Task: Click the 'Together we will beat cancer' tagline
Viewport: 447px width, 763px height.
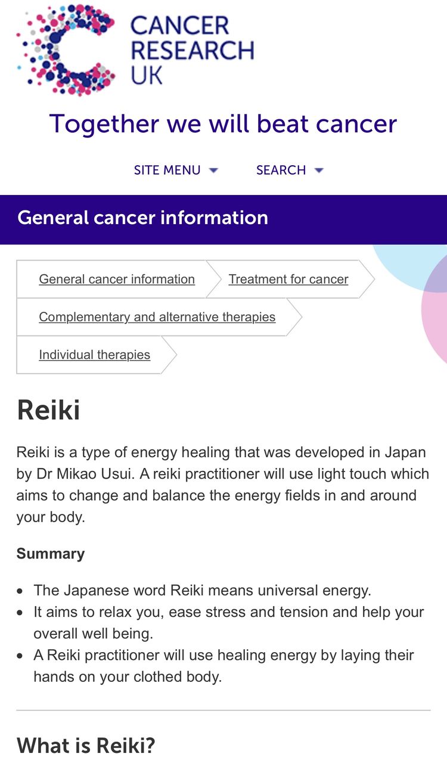Action: coord(223,124)
